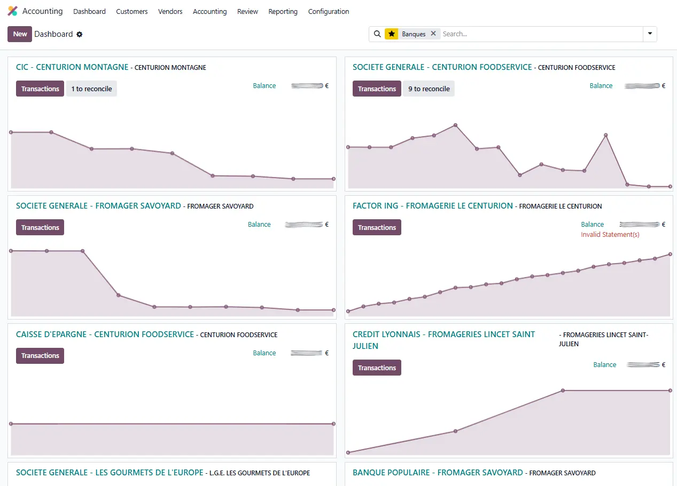This screenshot has height=486, width=677.
Task: Open the CIC - CENTURION MONTAGNE journal title
Action: (x=72, y=67)
